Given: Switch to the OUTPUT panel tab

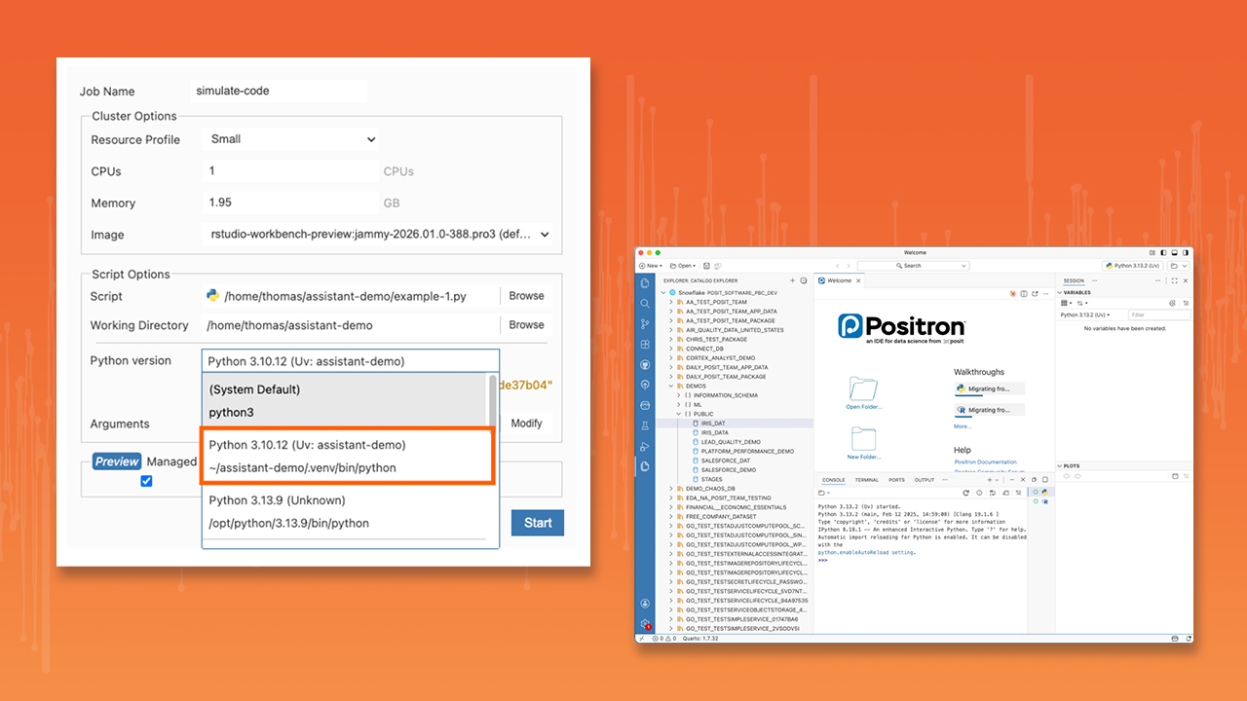Looking at the screenshot, I should (x=924, y=480).
